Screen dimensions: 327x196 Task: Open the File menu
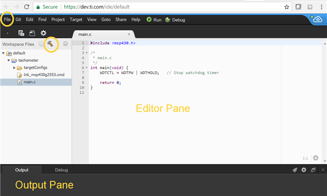(7, 20)
